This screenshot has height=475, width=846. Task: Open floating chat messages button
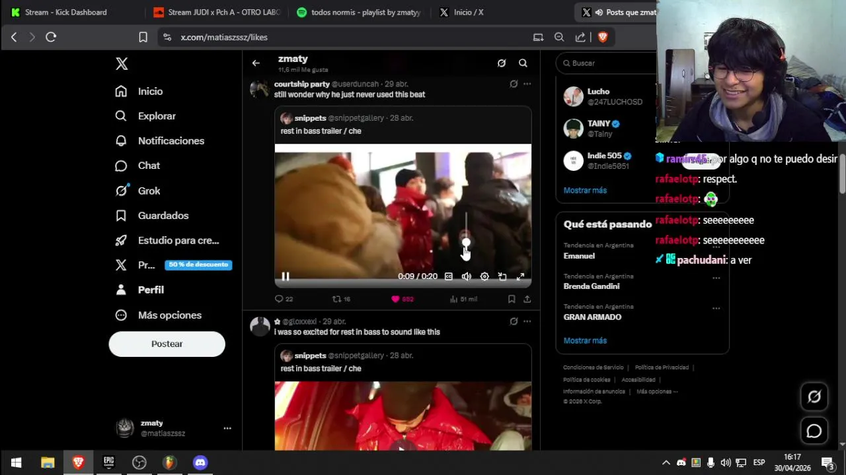[x=814, y=431]
